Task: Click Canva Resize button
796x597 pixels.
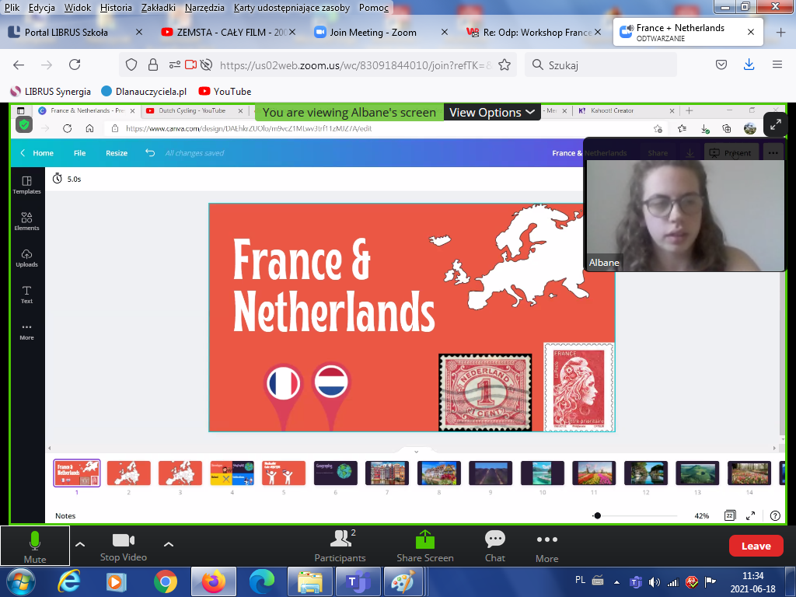Action: click(117, 153)
